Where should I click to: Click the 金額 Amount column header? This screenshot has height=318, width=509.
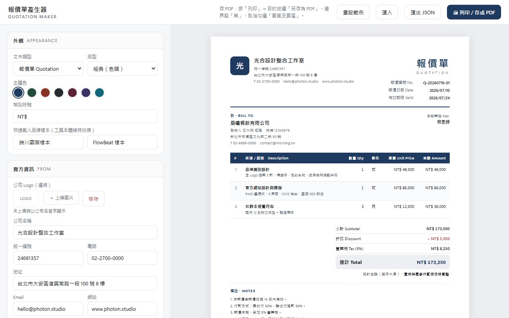434,158
